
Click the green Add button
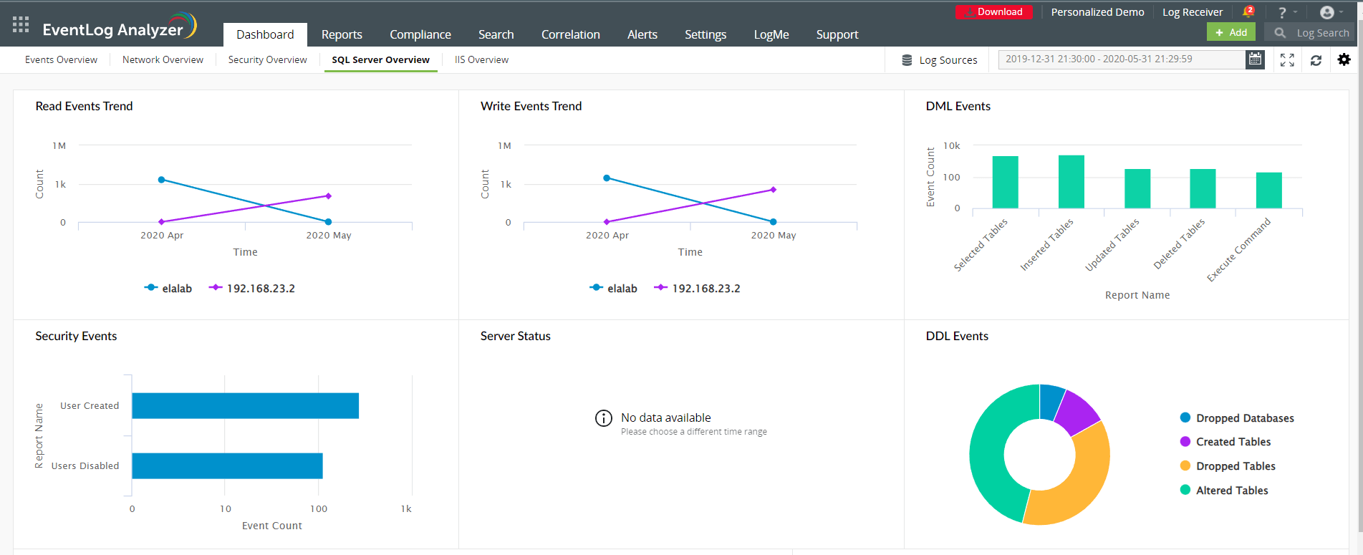point(1230,32)
